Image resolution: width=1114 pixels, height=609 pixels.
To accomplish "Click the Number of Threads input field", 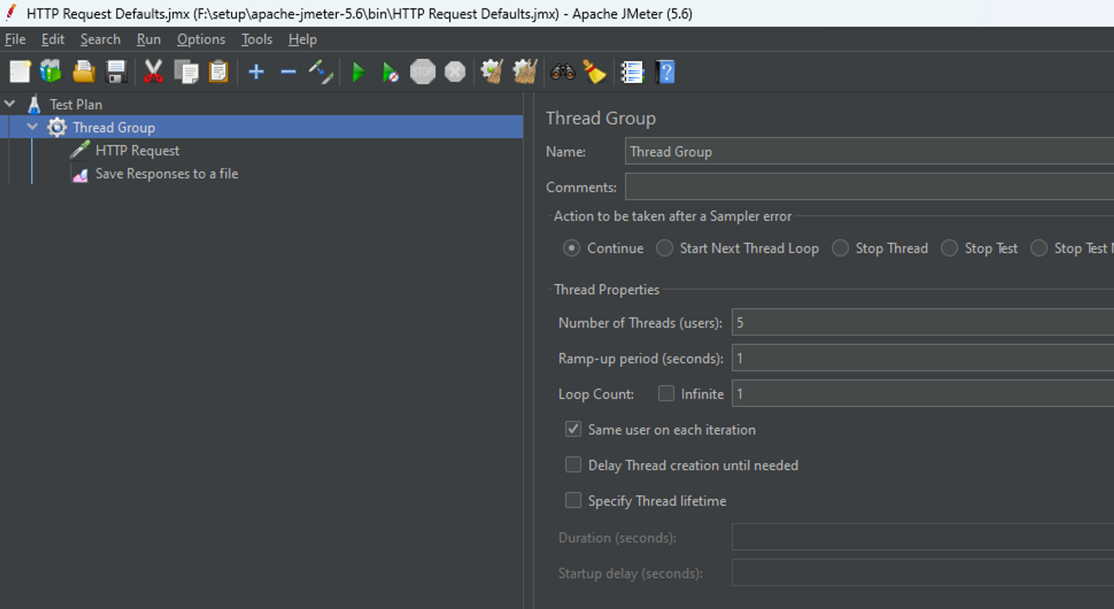I will tap(919, 323).
